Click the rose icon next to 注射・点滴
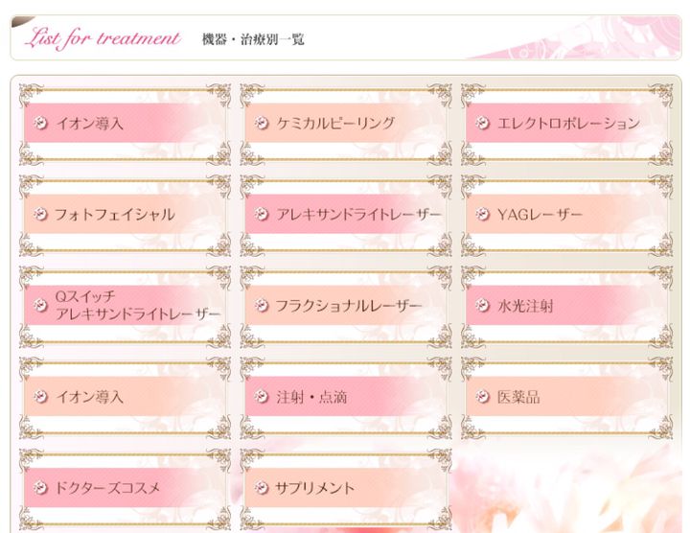This screenshot has height=533, width=690. [262, 397]
